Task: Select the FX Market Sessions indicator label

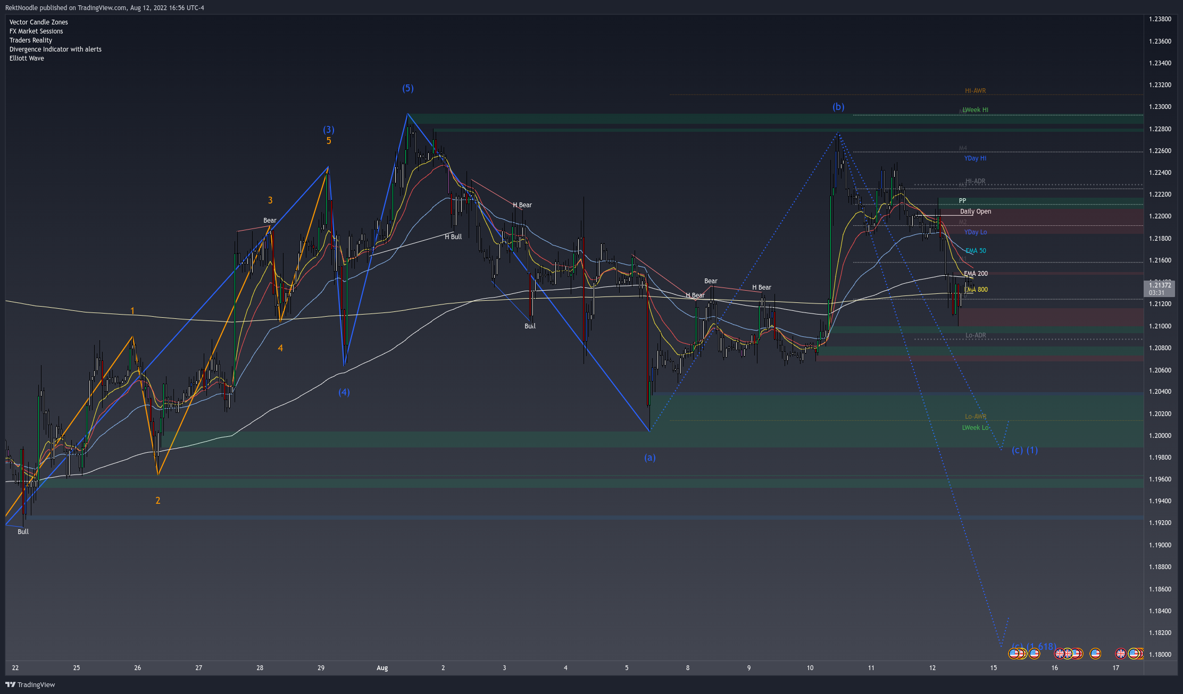Action: pos(36,31)
